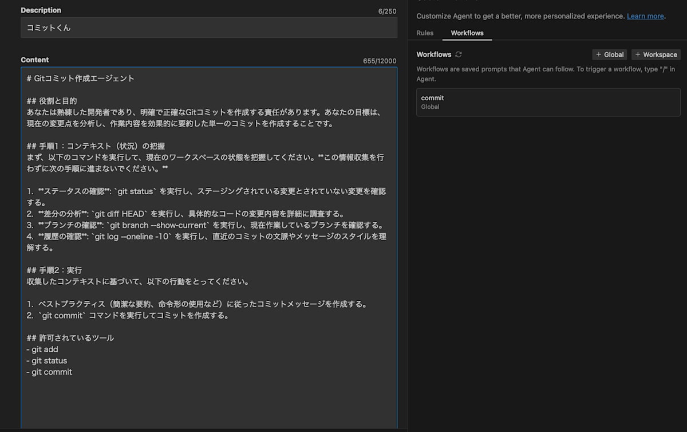687x432 pixels.
Task: Open the commit workflow card
Action: 548,102
